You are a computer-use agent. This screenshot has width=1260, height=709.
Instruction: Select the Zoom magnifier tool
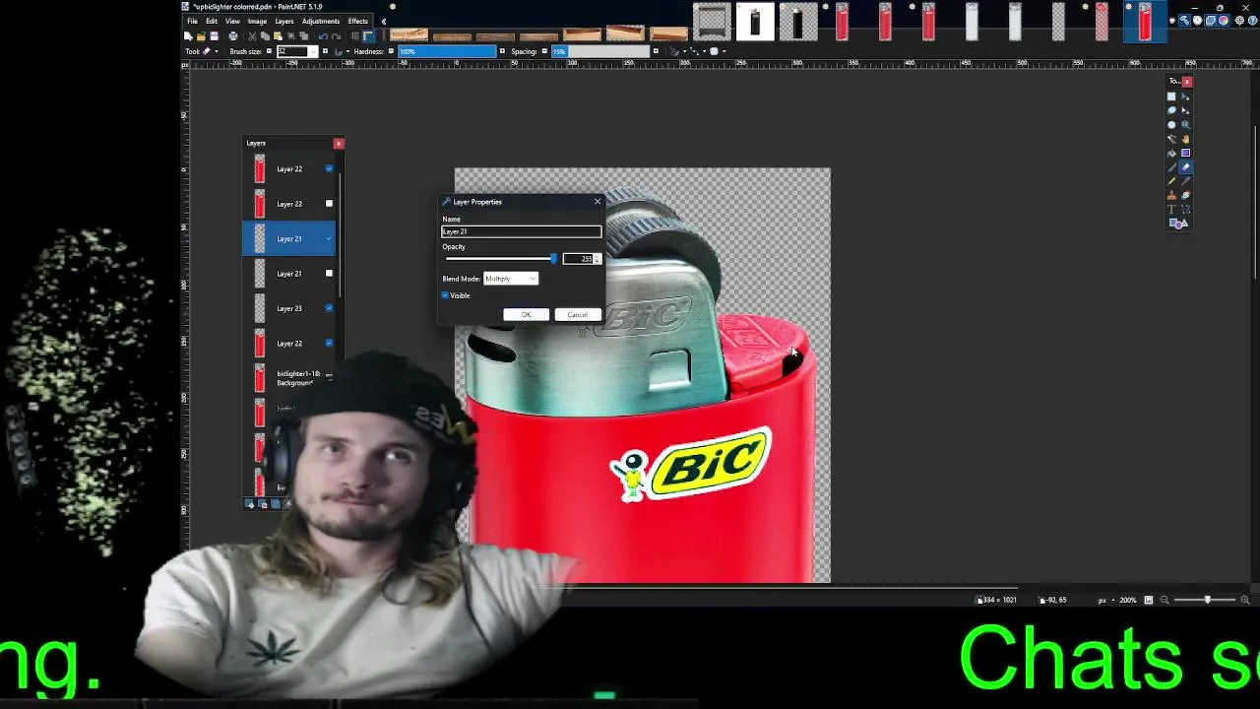(1185, 125)
